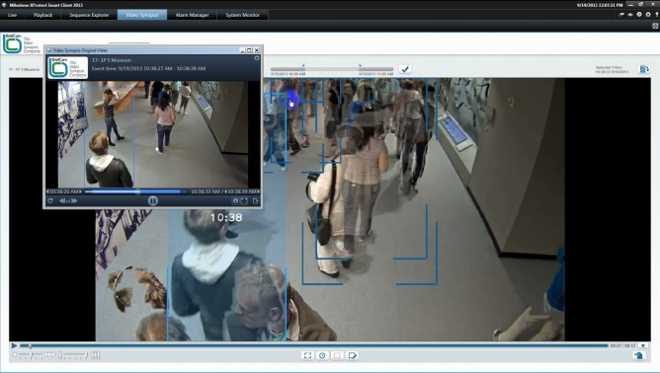Shift popup start time 10:38:26 AM later
The height and width of the screenshot is (373, 660).
pyautogui.click(x=80, y=191)
